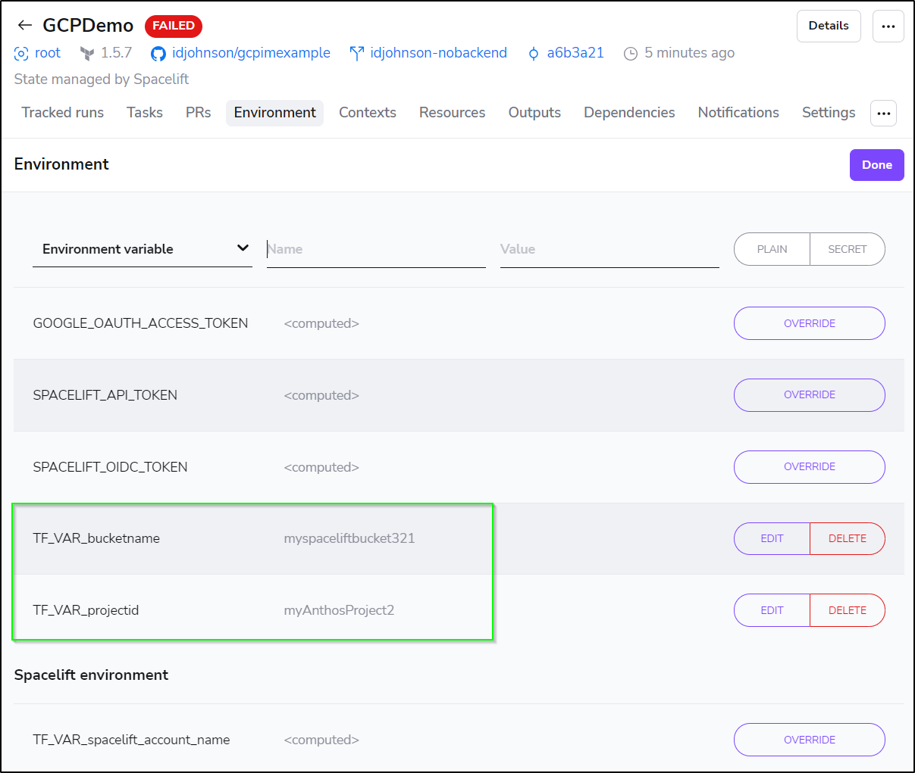Open the idjohnson/gcpimexample repository link

(251, 53)
